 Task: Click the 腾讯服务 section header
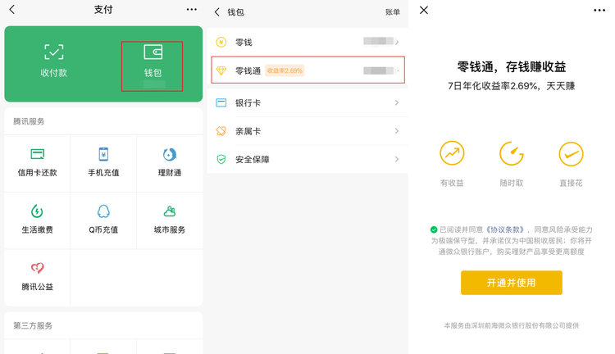29,121
